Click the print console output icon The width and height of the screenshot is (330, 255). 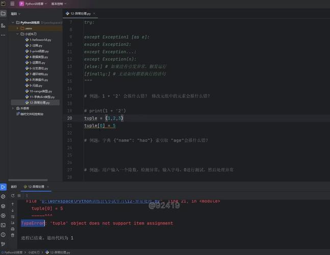pyautogui.click(x=13, y=229)
